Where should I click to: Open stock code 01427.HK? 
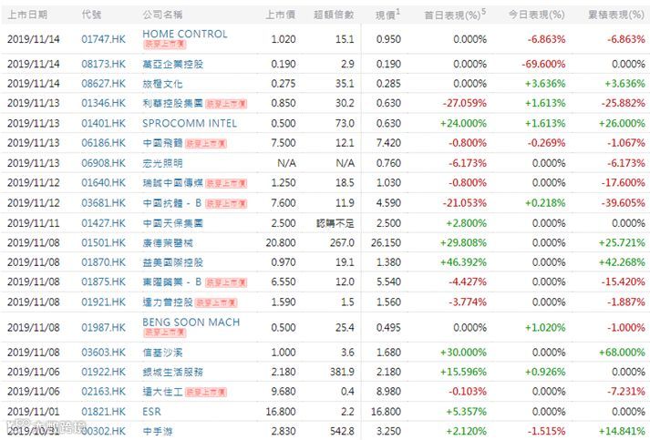[104, 223]
